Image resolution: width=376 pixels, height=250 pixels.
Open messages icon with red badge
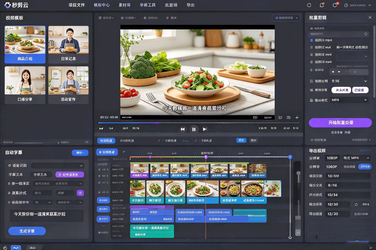(x=335, y=5)
